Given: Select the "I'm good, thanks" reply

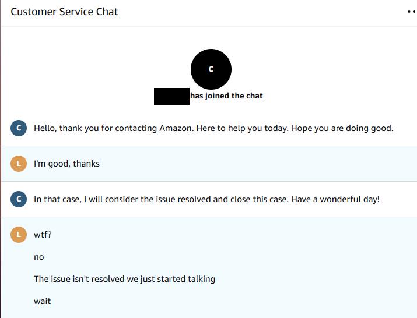Looking at the screenshot, I should point(66,164).
